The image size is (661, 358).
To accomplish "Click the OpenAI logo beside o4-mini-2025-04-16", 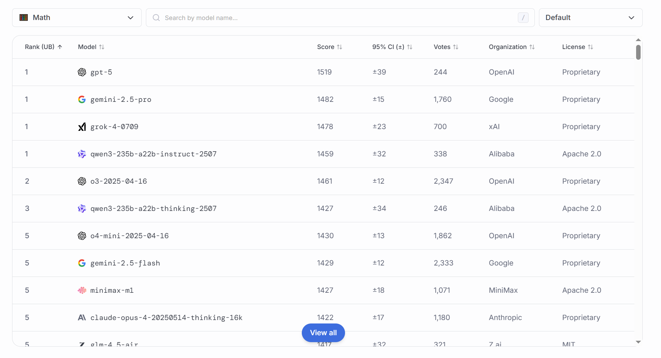I will click(82, 236).
